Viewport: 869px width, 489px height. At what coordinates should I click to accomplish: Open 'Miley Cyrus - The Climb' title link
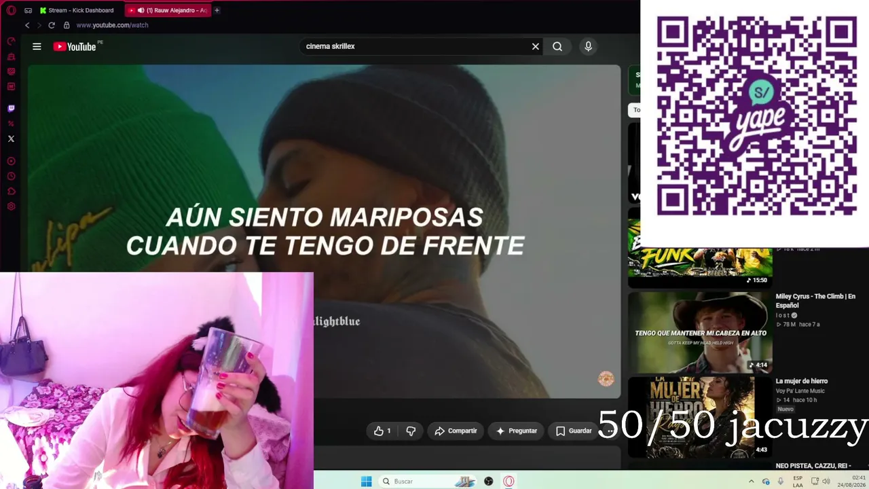pyautogui.click(x=815, y=300)
